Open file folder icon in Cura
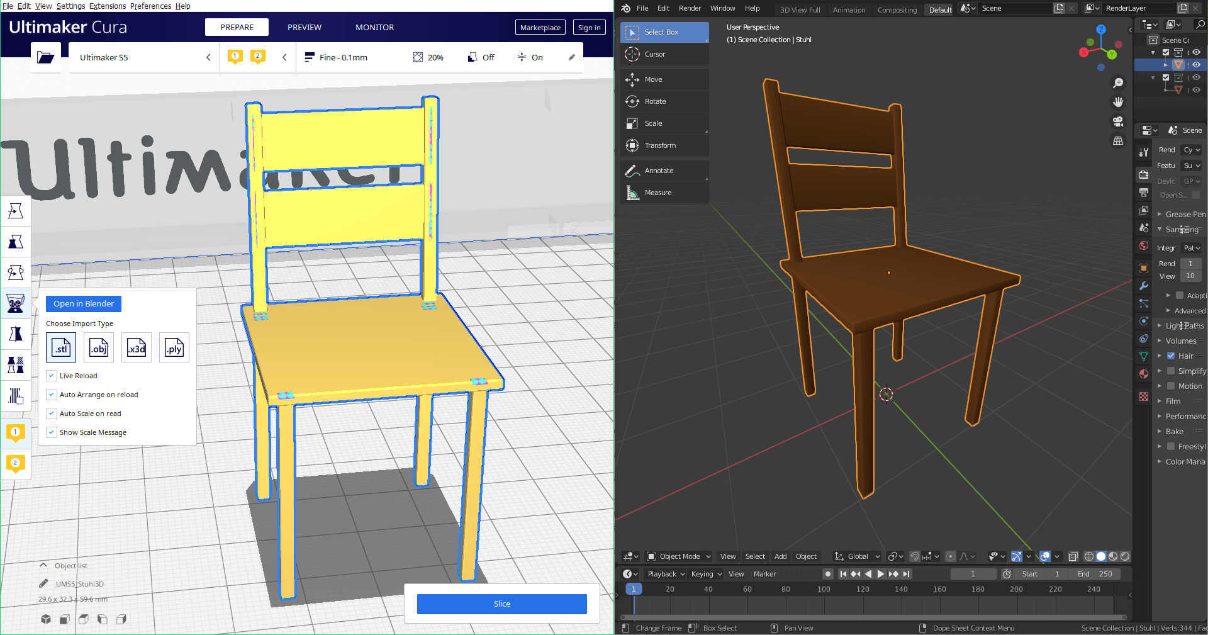1208x635 pixels. pyautogui.click(x=46, y=57)
